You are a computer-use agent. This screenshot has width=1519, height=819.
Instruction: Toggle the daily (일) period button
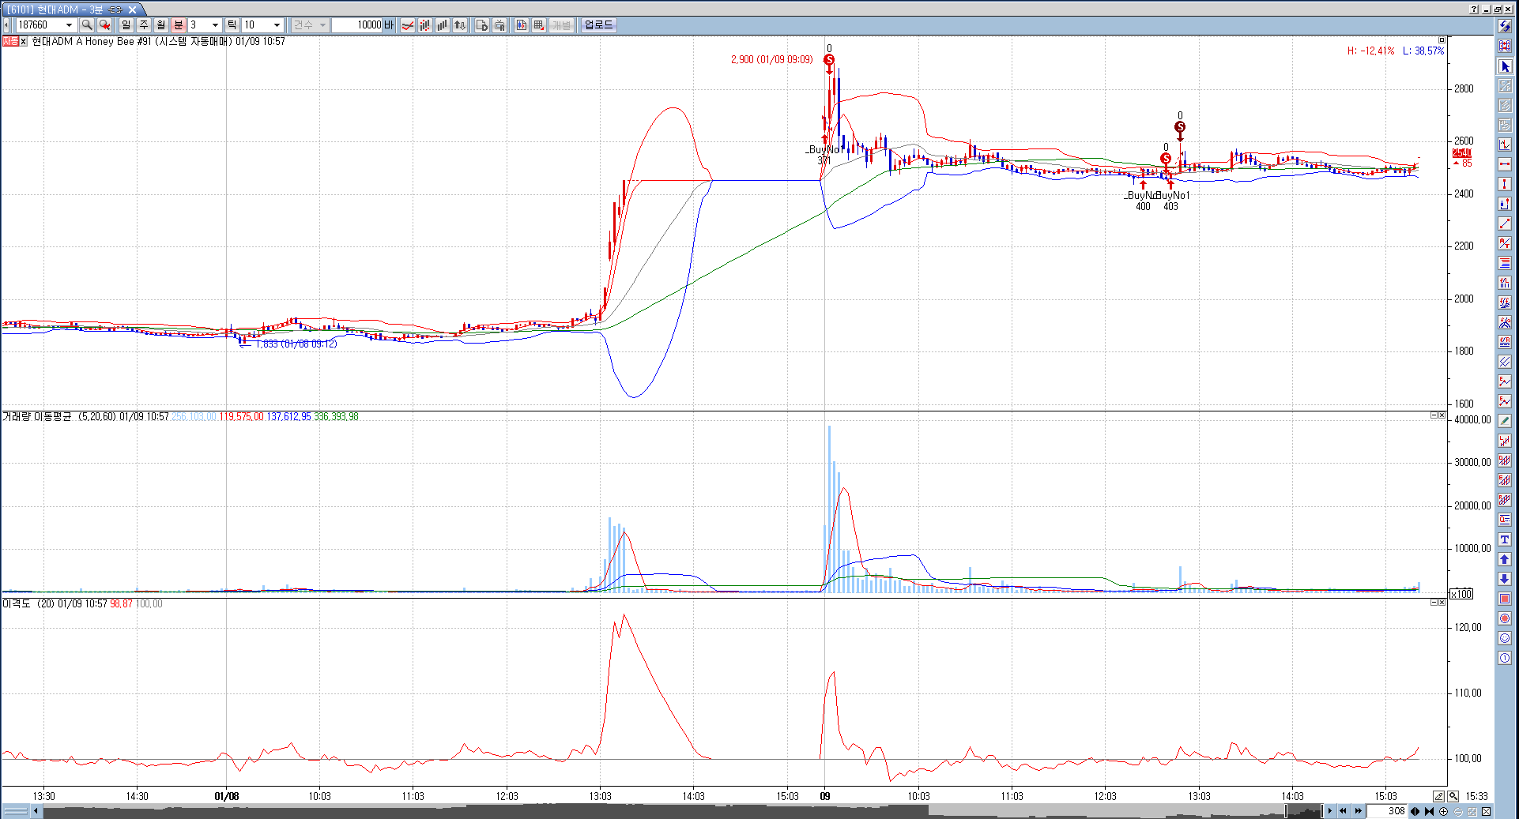click(126, 25)
